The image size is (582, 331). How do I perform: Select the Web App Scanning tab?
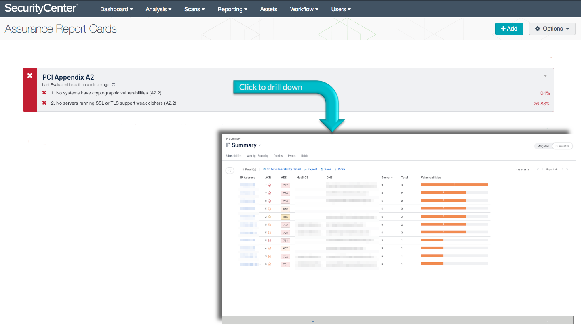coord(257,156)
